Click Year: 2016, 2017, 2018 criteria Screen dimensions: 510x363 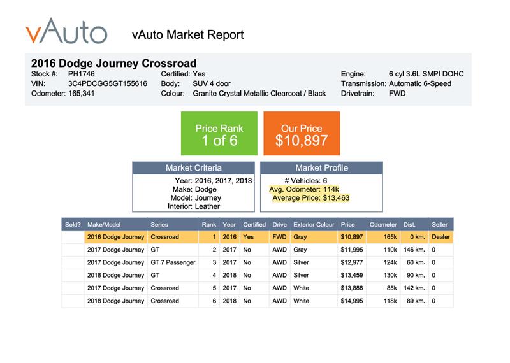(x=214, y=181)
